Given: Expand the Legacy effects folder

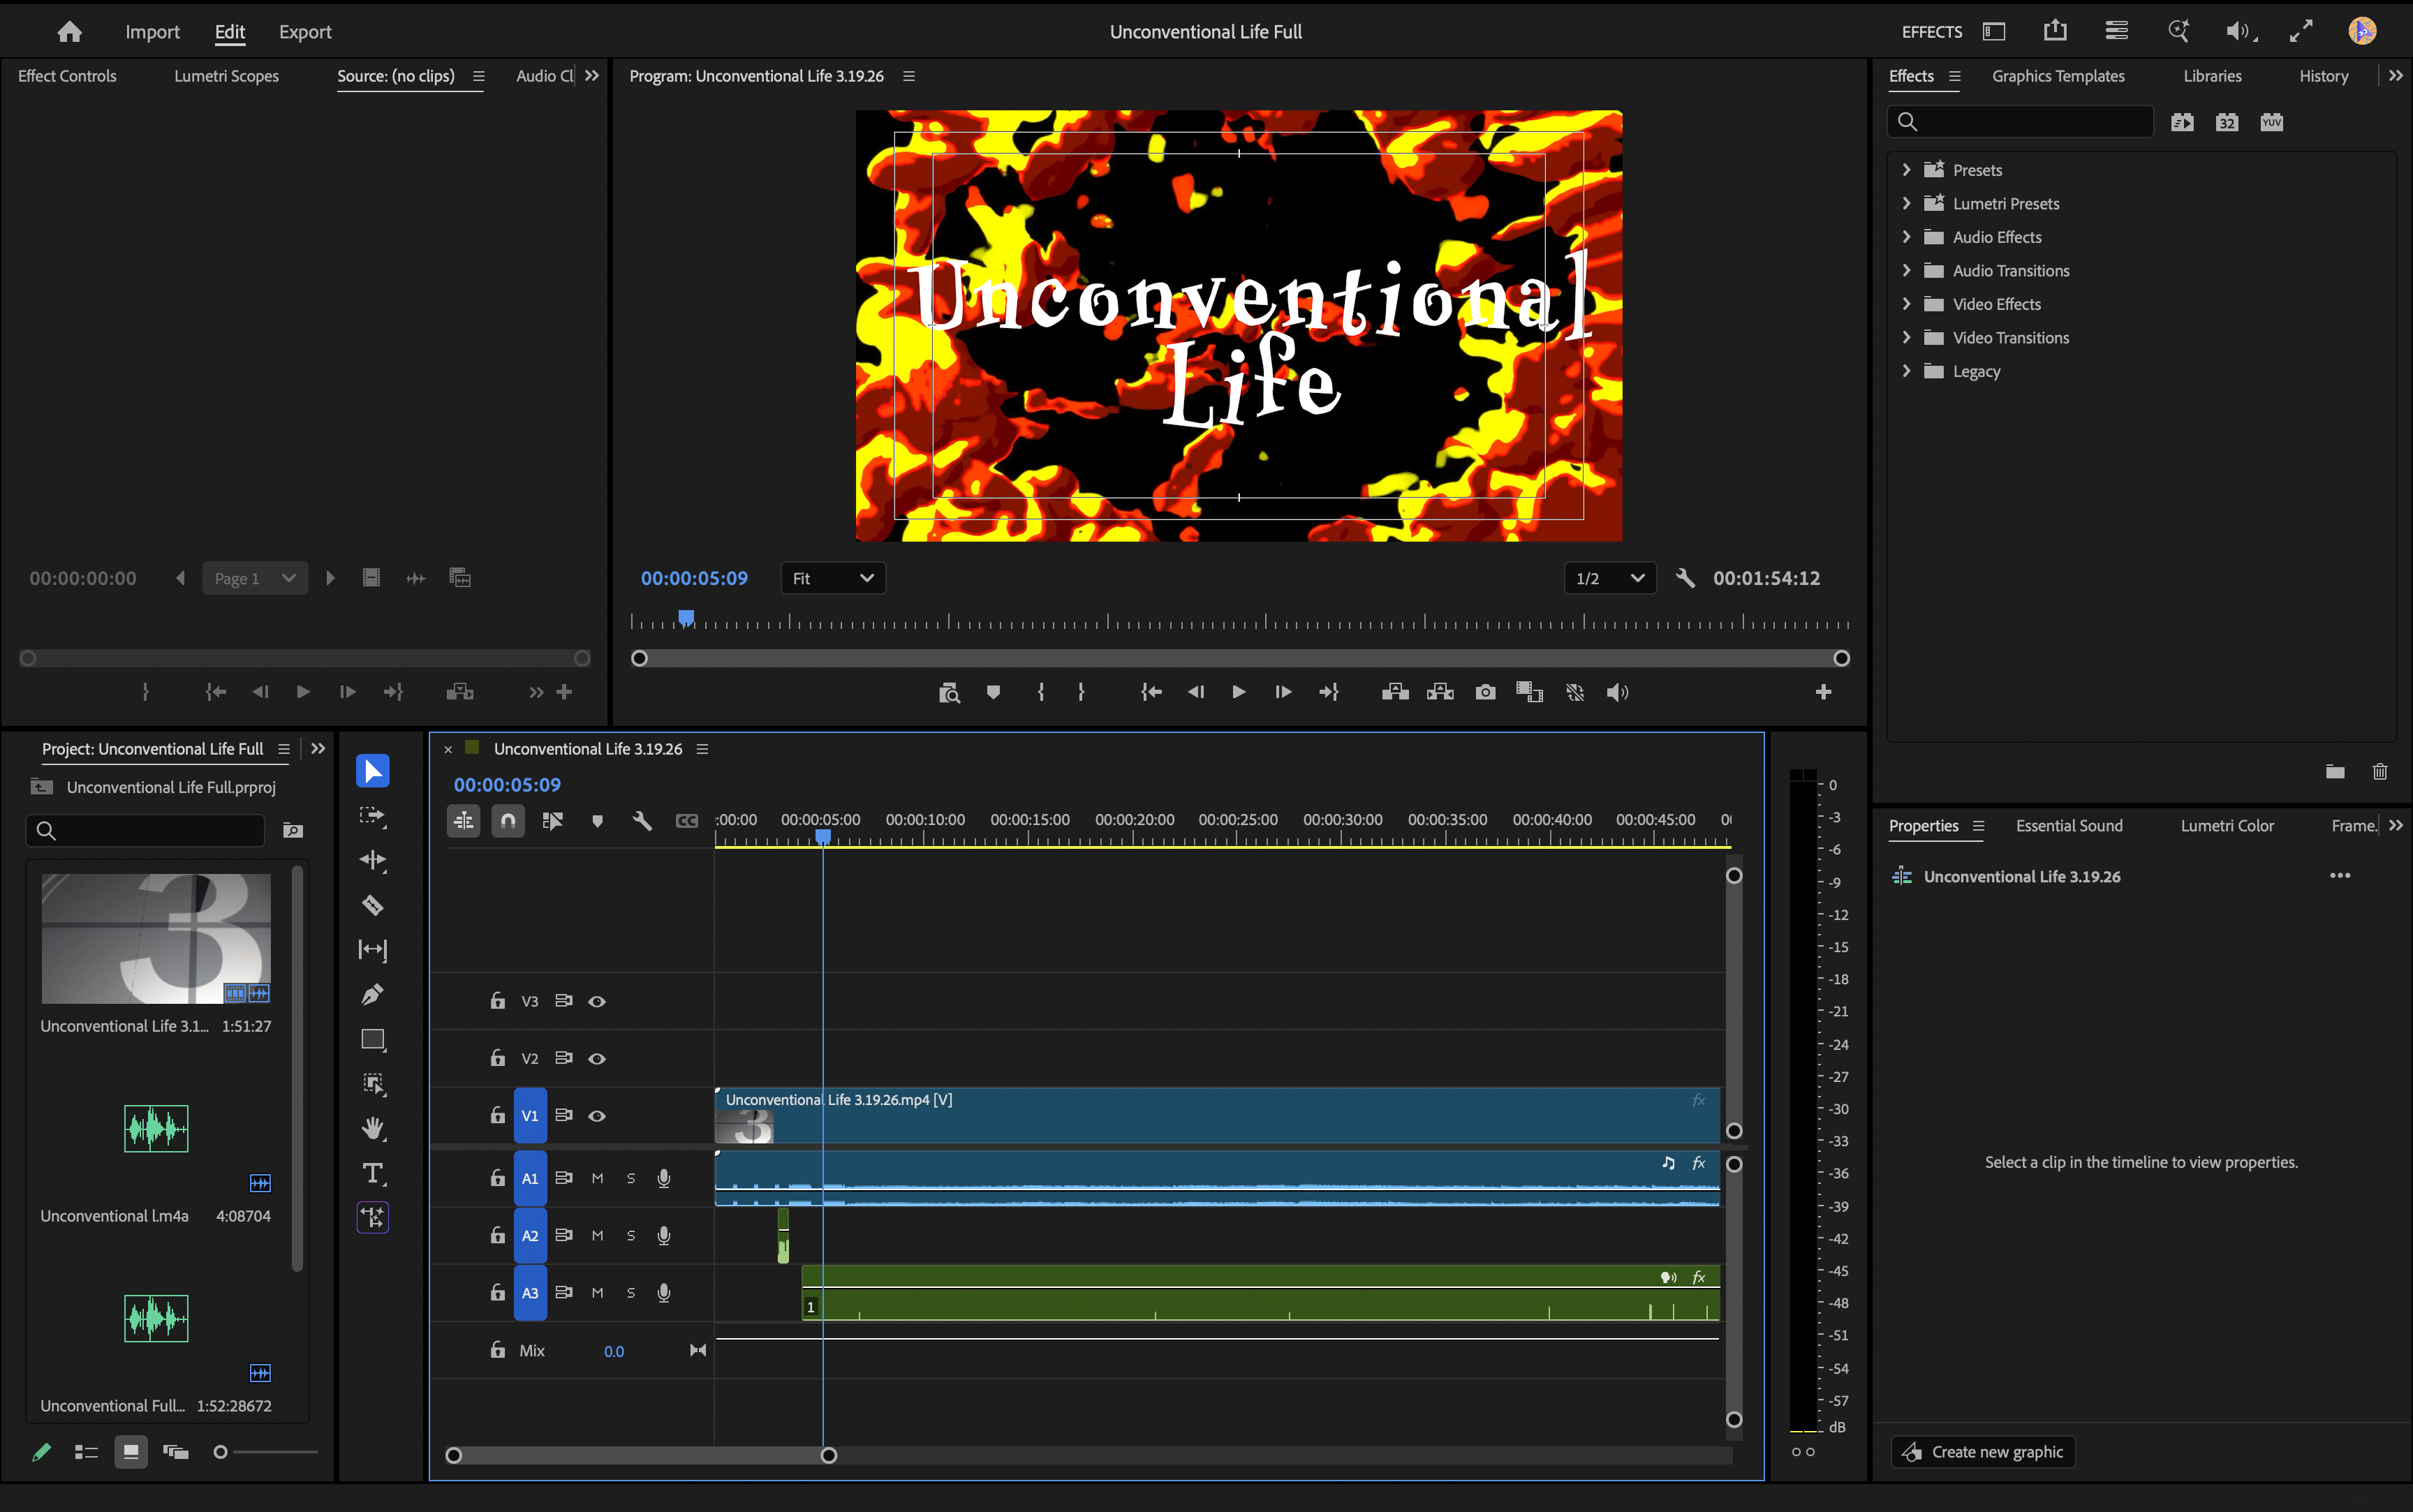Looking at the screenshot, I should click(x=1907, y=371).
